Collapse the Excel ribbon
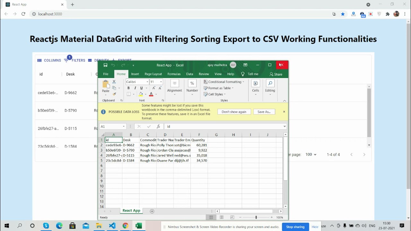The width and height of the screenshot is (411, 231). click(x=284, y=101)
